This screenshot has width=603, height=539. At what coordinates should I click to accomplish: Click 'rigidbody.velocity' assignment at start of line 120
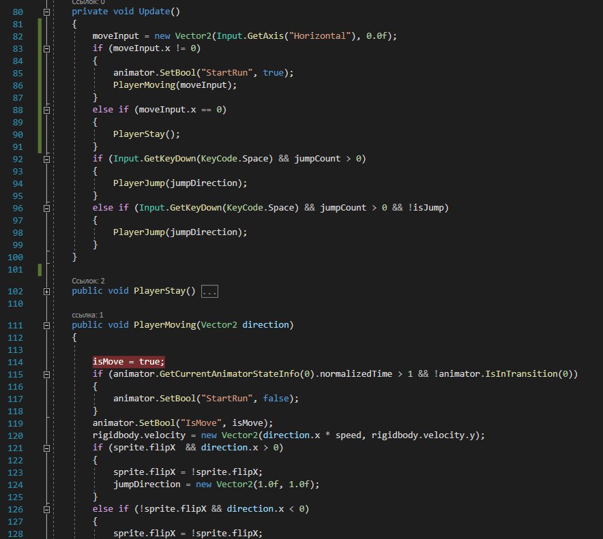coord(139,435)
